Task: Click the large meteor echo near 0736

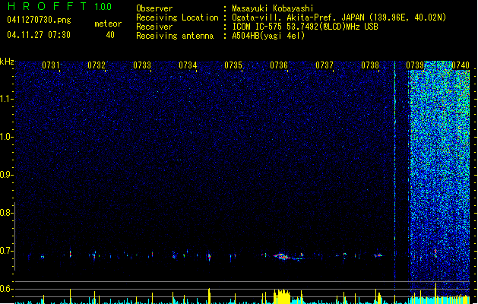Action: pos(283,256)
